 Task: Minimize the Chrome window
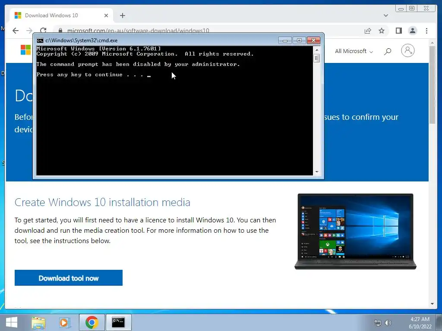point(401,9)
